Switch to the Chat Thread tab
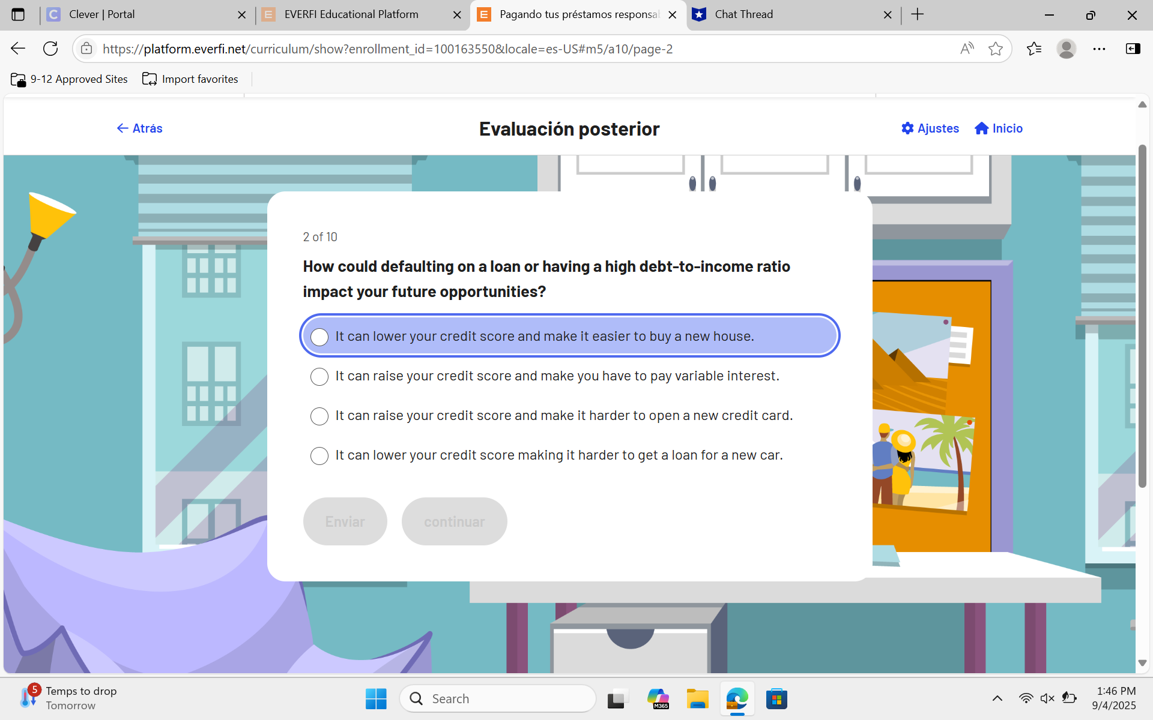Image resolution: width=1153 pixels, height=720 pixels. pyautogui.click(x=745, y=14)
